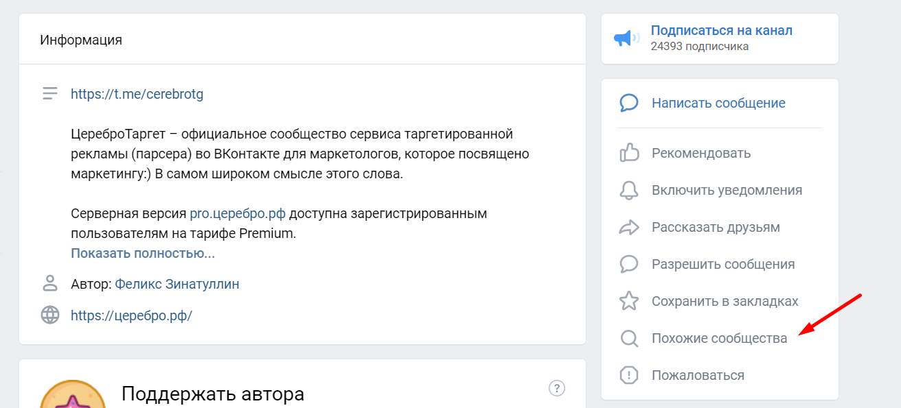Click the megaphone channel subscribe icon

click(x=626, y=38)
